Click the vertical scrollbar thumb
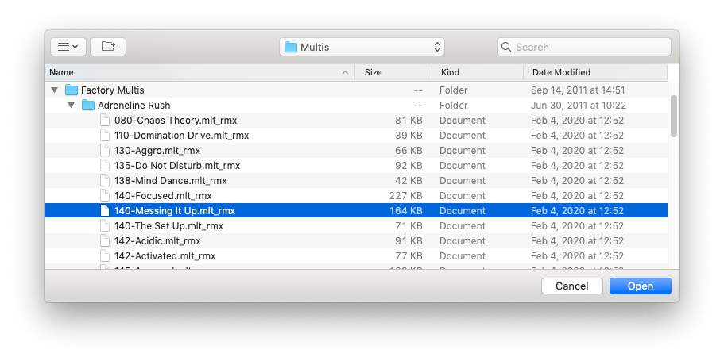Viewport: 724px width, 361px height. [x=674, y=116]
